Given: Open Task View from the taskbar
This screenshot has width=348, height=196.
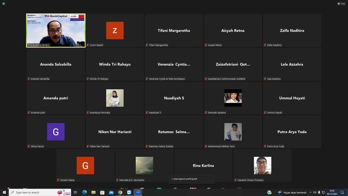Looking at the screenshot, I should (76, 192).
